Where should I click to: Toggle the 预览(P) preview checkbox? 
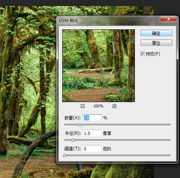pos(142,54)
